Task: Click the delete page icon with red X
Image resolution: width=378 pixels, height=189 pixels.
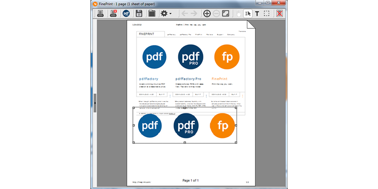Action: (279, 14)
